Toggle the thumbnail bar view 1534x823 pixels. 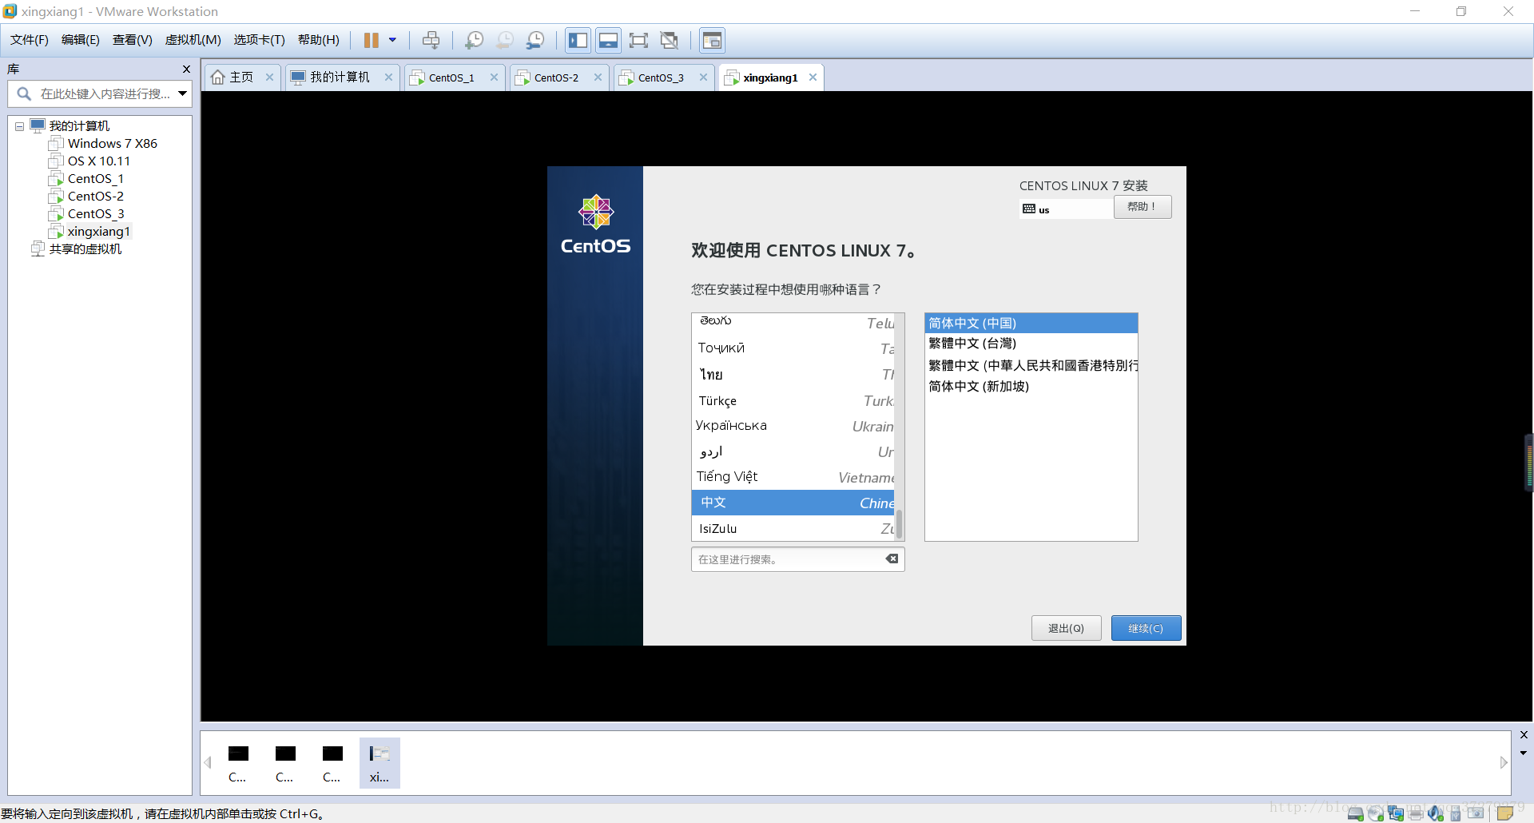click(609, 40)
